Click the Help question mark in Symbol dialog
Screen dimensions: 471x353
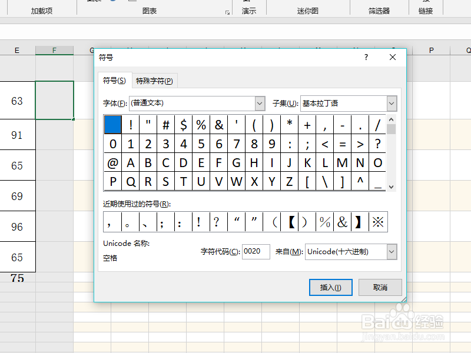pyautogui.click(x=365, y=57)
